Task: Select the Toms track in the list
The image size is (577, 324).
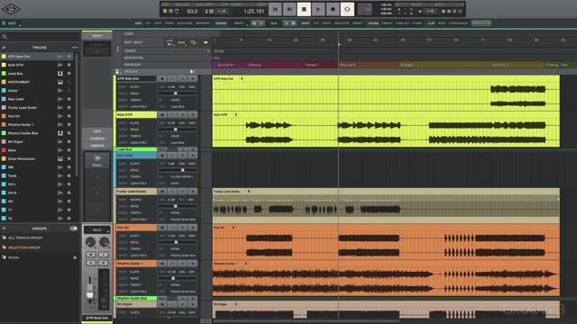Action: coord(37,175)
